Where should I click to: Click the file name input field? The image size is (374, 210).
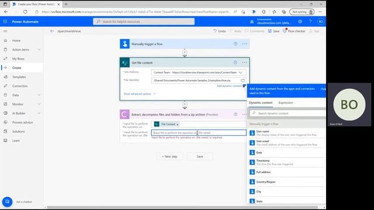199,132
